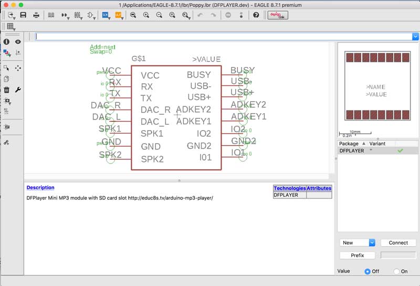420x286 pixels.
Task: Click the Undo arrow icon
Action: point(200,15)
